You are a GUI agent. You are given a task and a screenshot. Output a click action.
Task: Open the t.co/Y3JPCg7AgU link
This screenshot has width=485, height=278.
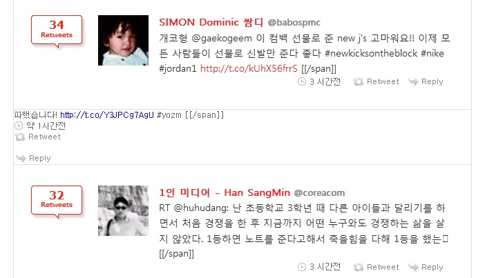(106, 115)
